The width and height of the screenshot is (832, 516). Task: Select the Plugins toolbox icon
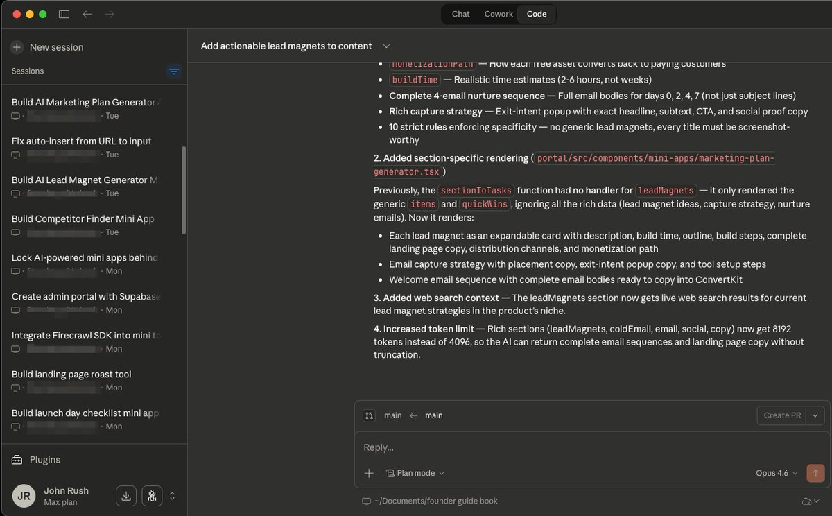(15, 459)
